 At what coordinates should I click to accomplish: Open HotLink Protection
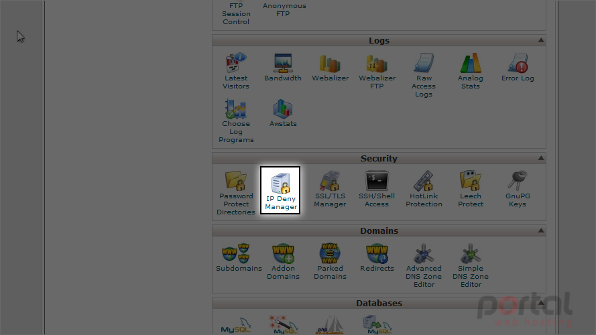coord(424,189)
